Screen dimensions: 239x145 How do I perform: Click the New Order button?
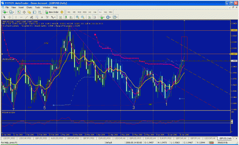coord(52,12)
